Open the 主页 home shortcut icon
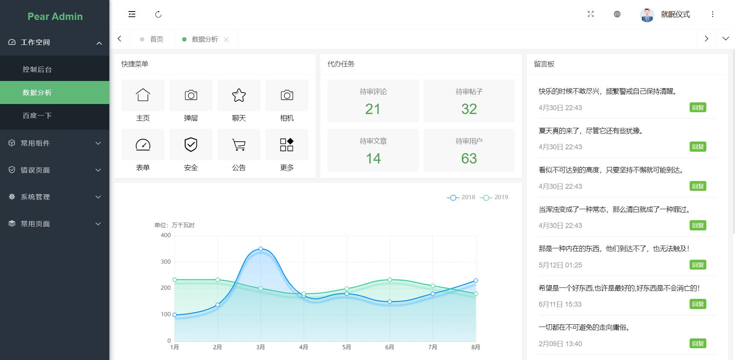Viewport: 735px width, 360px height. click(143, 95)
